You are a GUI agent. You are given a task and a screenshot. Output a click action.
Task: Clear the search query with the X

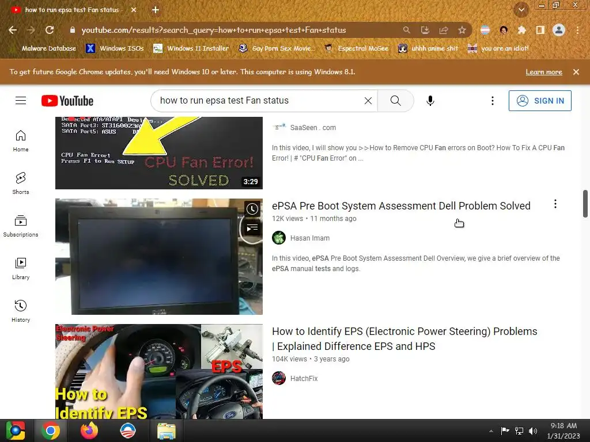tap(368, 101)
